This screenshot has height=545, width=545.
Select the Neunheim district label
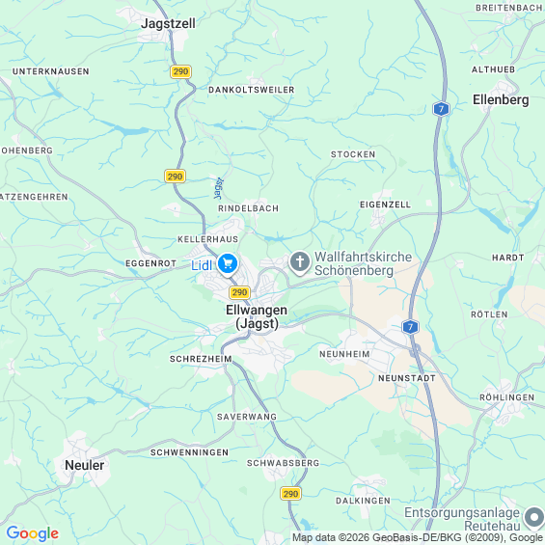(344, 354)
